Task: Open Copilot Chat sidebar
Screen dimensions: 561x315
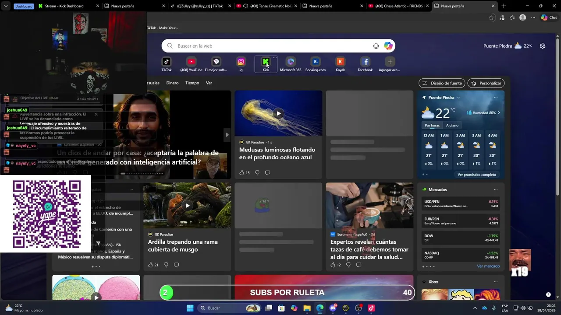Action: tap(549, 17)
